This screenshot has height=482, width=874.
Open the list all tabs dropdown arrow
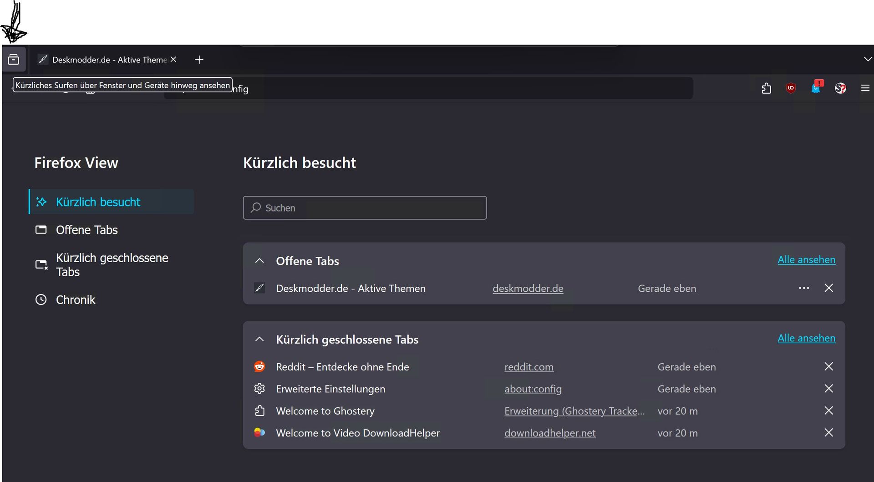(867, 59)
